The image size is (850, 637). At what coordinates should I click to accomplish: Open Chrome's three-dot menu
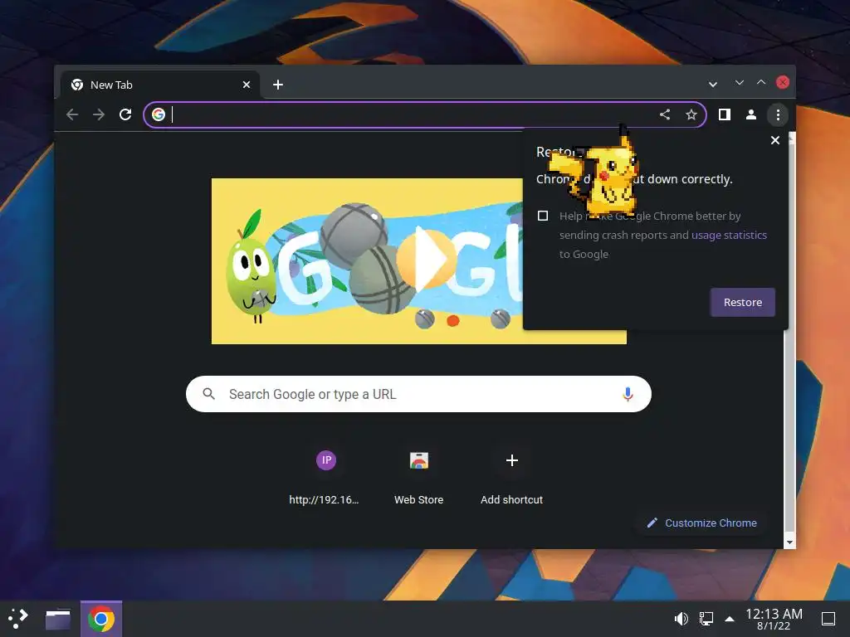(778, 114)
